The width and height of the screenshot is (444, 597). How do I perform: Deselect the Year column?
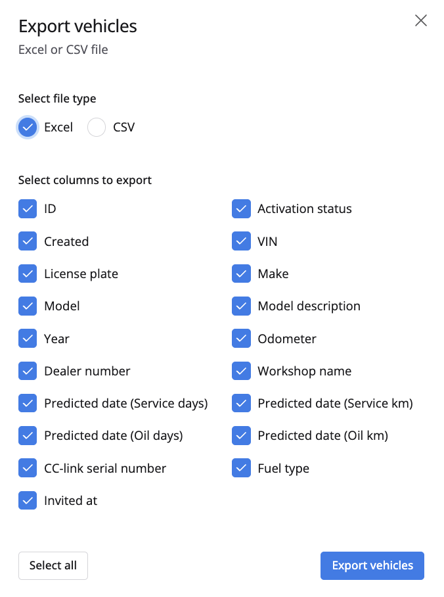coord(28,339)
